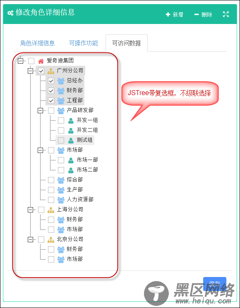The image size is (240, 308).
Task: Select 财务部 label under 北京分公司
Action: [75, 249]
